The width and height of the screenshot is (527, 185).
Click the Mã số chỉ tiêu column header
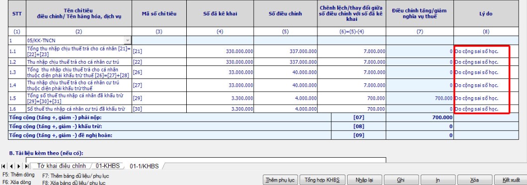[159, 14]
